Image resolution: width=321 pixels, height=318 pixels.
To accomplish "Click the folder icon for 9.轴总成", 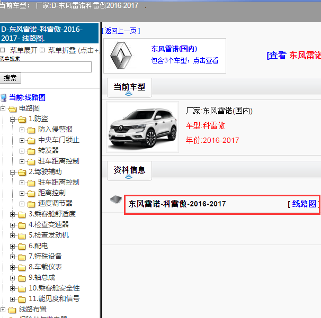I will pyautogui.click(x=21, y=278).
